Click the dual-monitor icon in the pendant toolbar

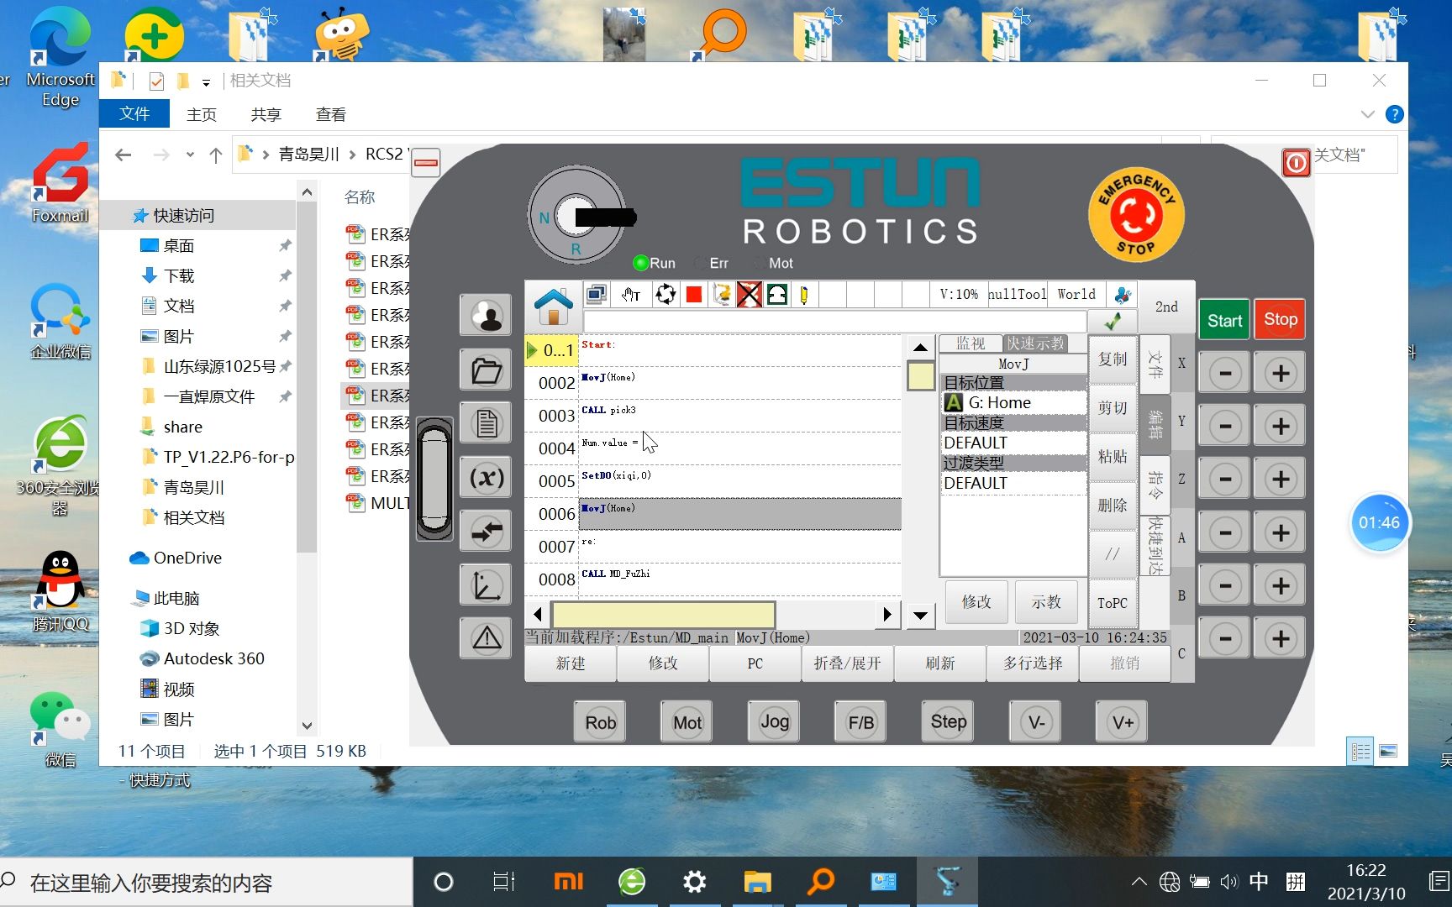coord(597,294)
